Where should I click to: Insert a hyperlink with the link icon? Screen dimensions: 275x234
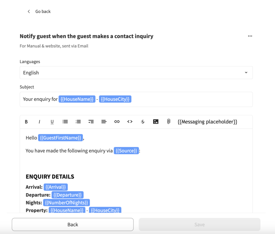(x=117, y=122)
